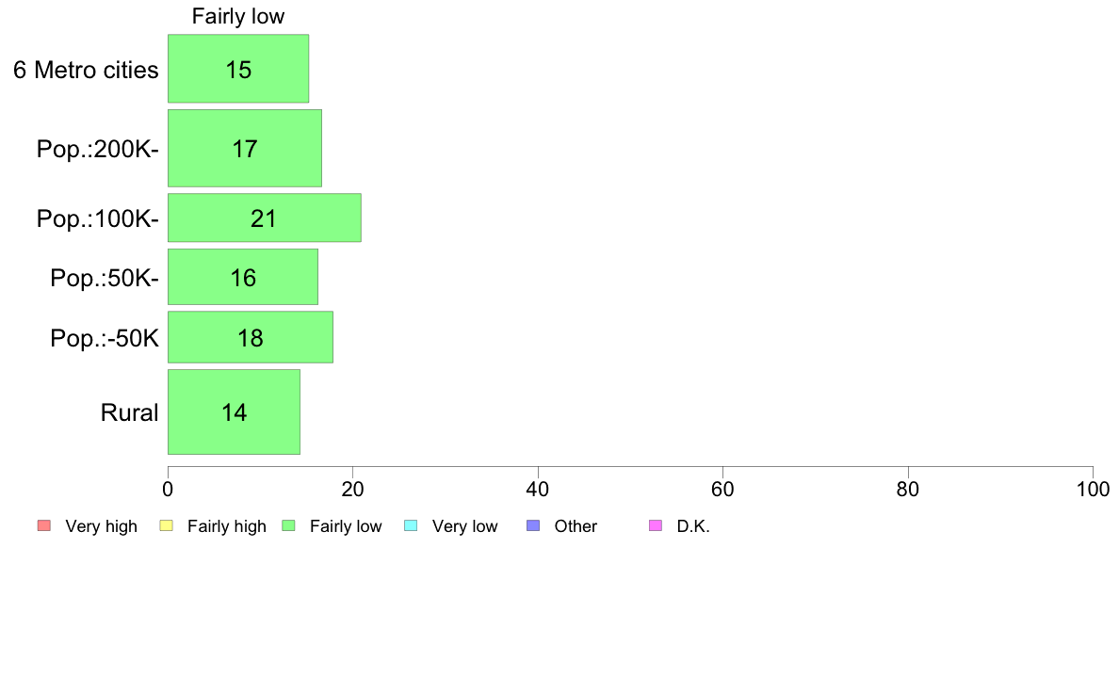Click the magenta D.K. legend swatch
The width and height of the screenshot is (1119, 693).
tap(656, 525)
